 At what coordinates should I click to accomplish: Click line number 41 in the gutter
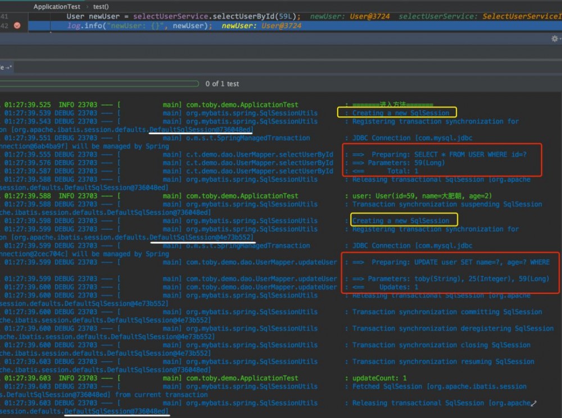4,16
